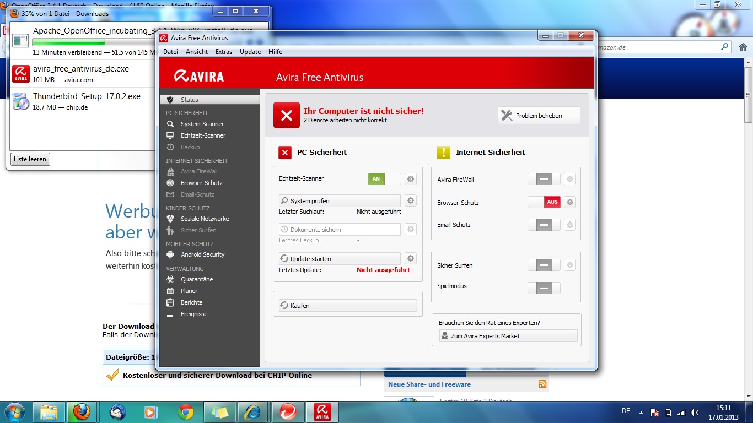Click OpenOffice download progress bar
Screen dimensions: 753x423
click(x=94, y=42)
